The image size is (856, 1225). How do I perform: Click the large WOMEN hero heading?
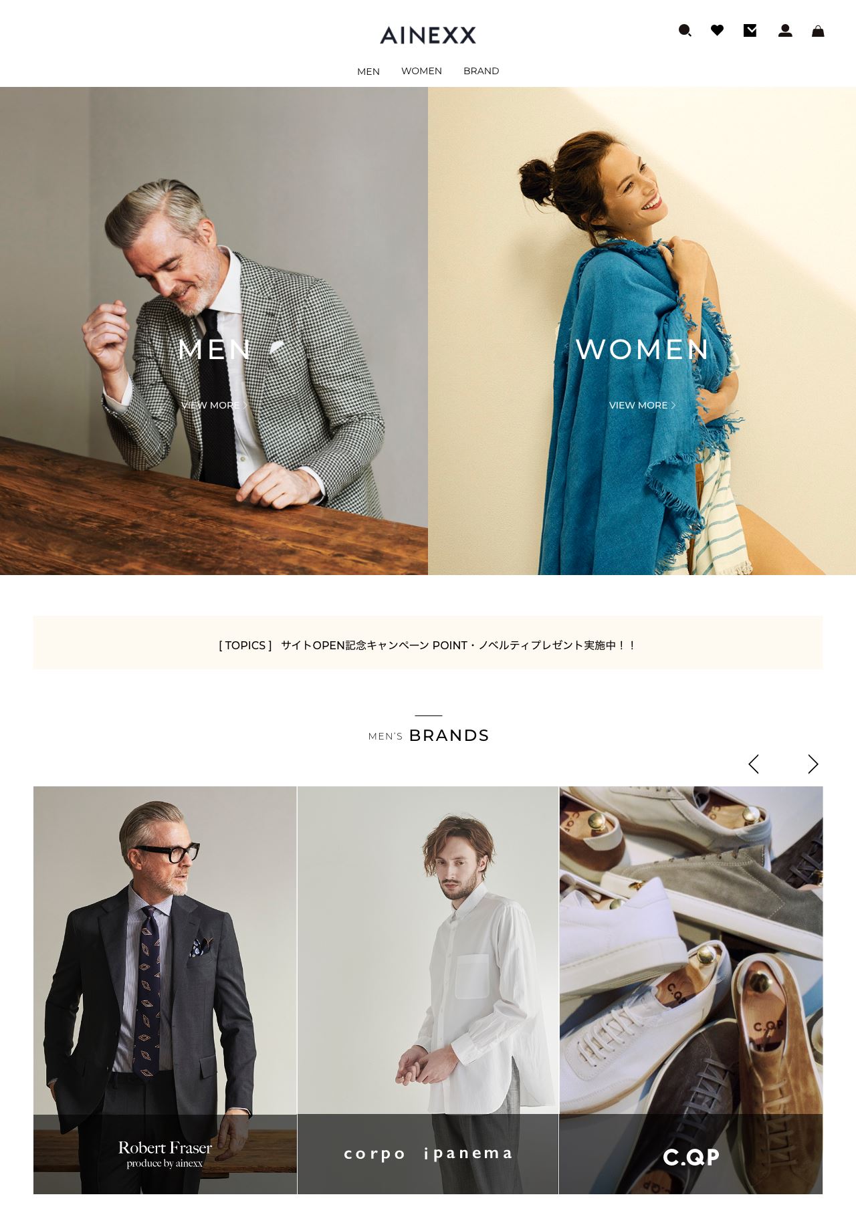(x=642, y=350)
